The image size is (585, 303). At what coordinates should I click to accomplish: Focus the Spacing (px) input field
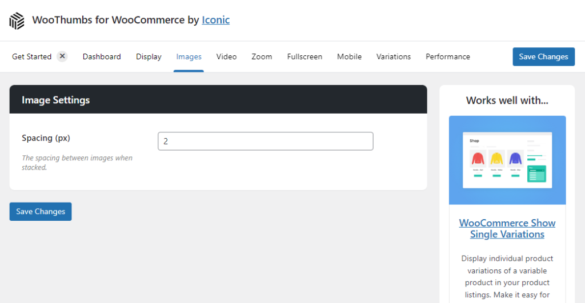tap(265, 142)
